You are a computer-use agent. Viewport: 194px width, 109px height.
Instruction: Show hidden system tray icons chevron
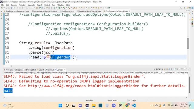tap(152, 105)
